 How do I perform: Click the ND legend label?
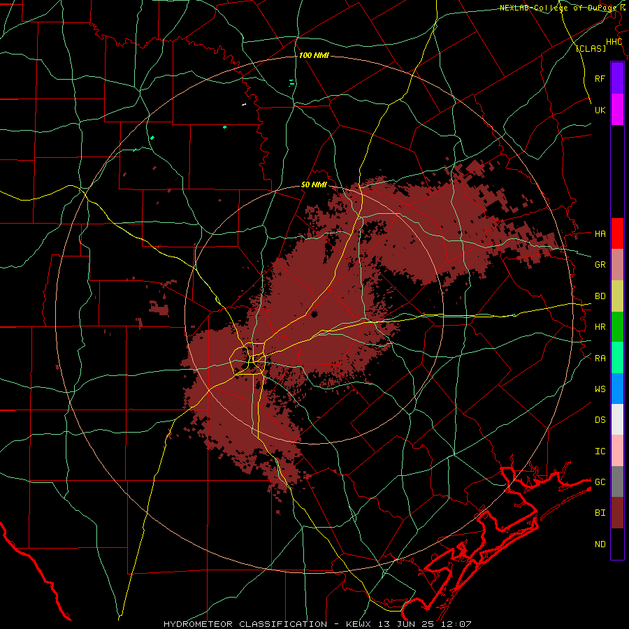click(x=600, y=544)
